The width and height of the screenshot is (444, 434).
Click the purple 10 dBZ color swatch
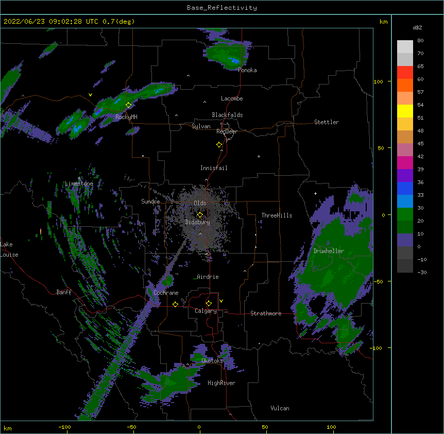click(x=405, y=240)
